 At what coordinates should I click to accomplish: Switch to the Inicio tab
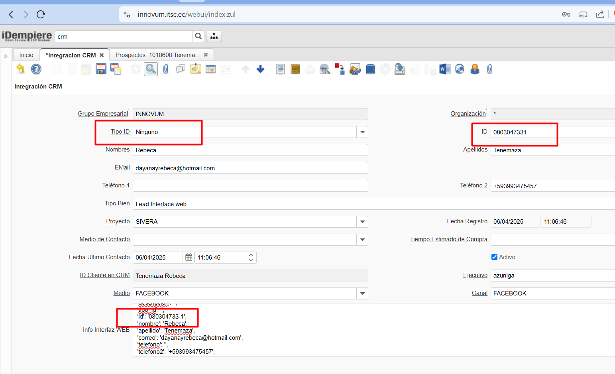click(x=26, y=55)
